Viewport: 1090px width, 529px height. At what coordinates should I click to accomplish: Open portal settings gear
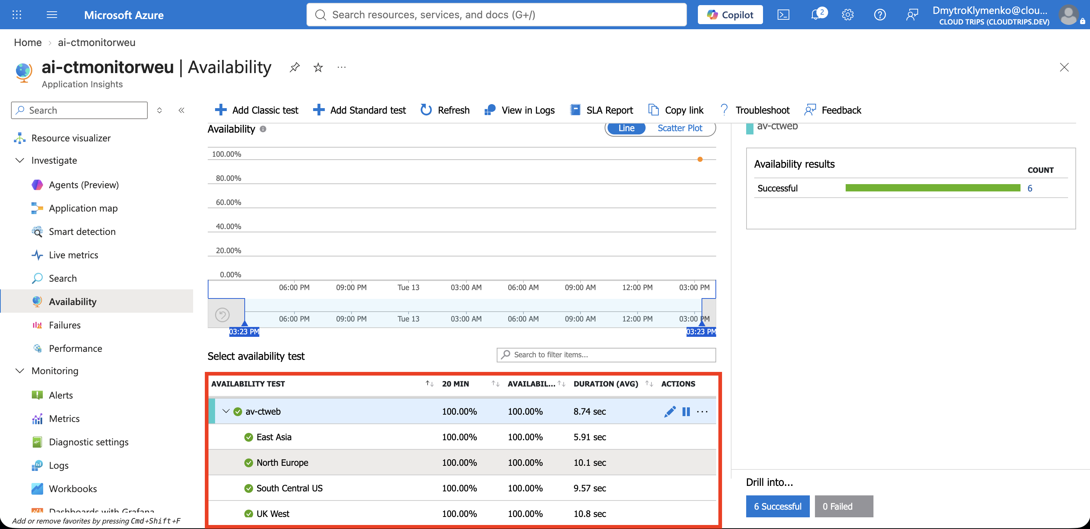point(847,15)
